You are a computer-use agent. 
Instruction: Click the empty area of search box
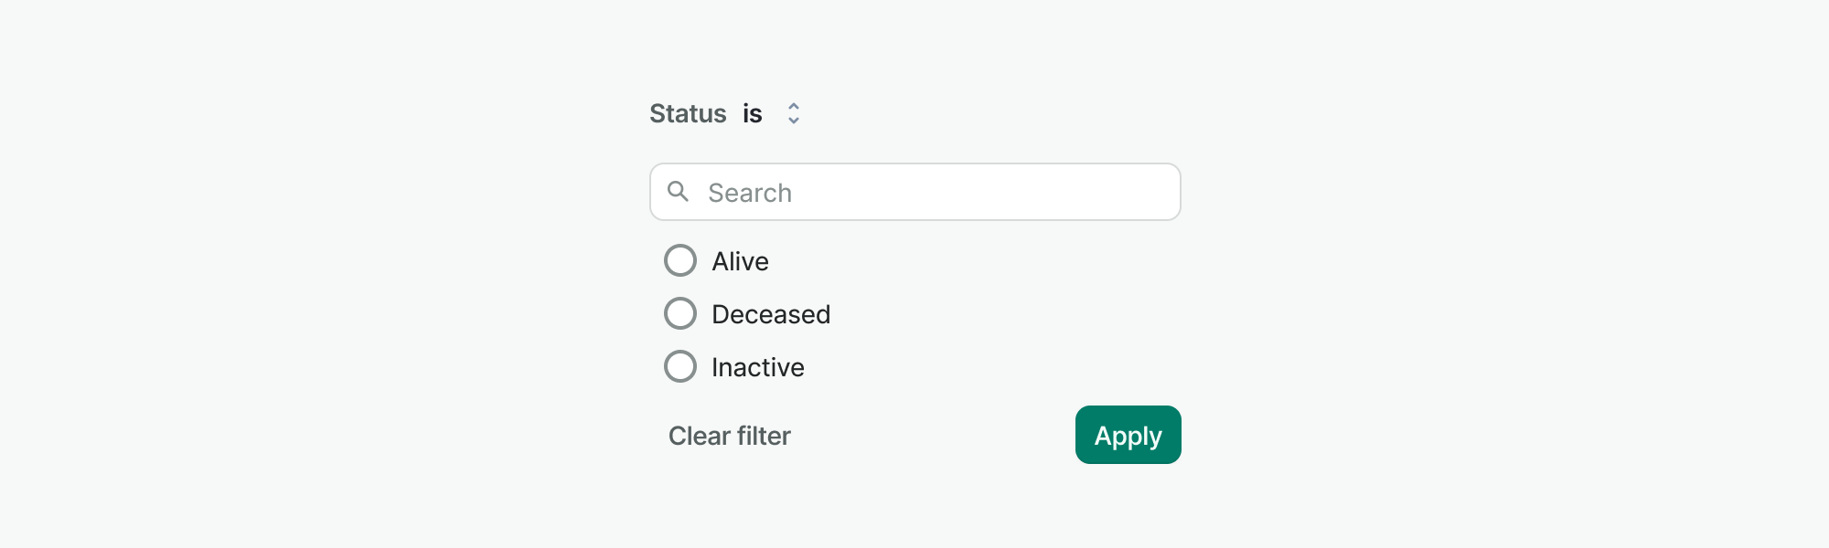coord(988,192)
